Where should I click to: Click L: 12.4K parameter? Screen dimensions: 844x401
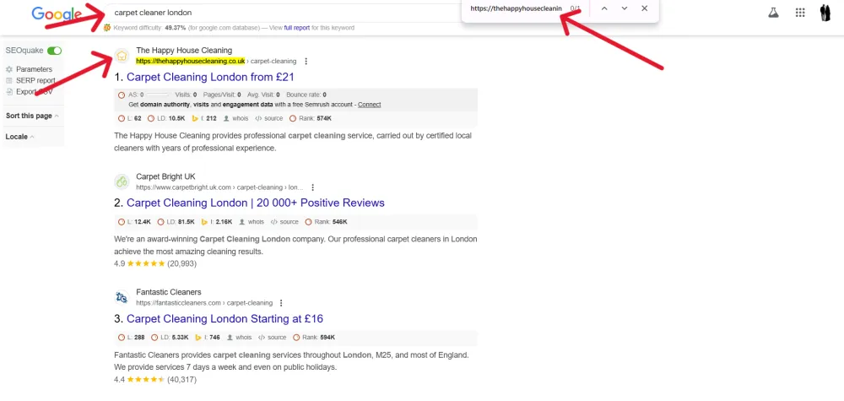click(x=134, y=222)
